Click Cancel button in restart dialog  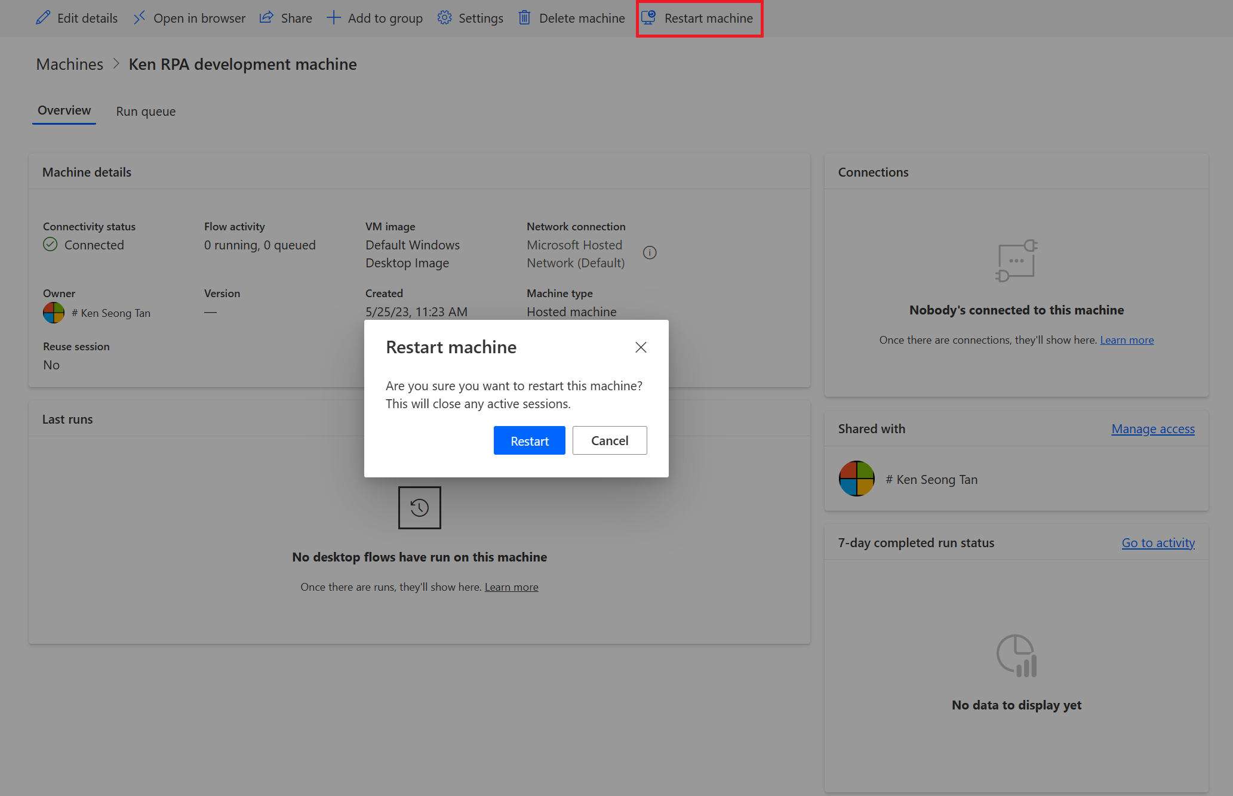coord(609,440)
